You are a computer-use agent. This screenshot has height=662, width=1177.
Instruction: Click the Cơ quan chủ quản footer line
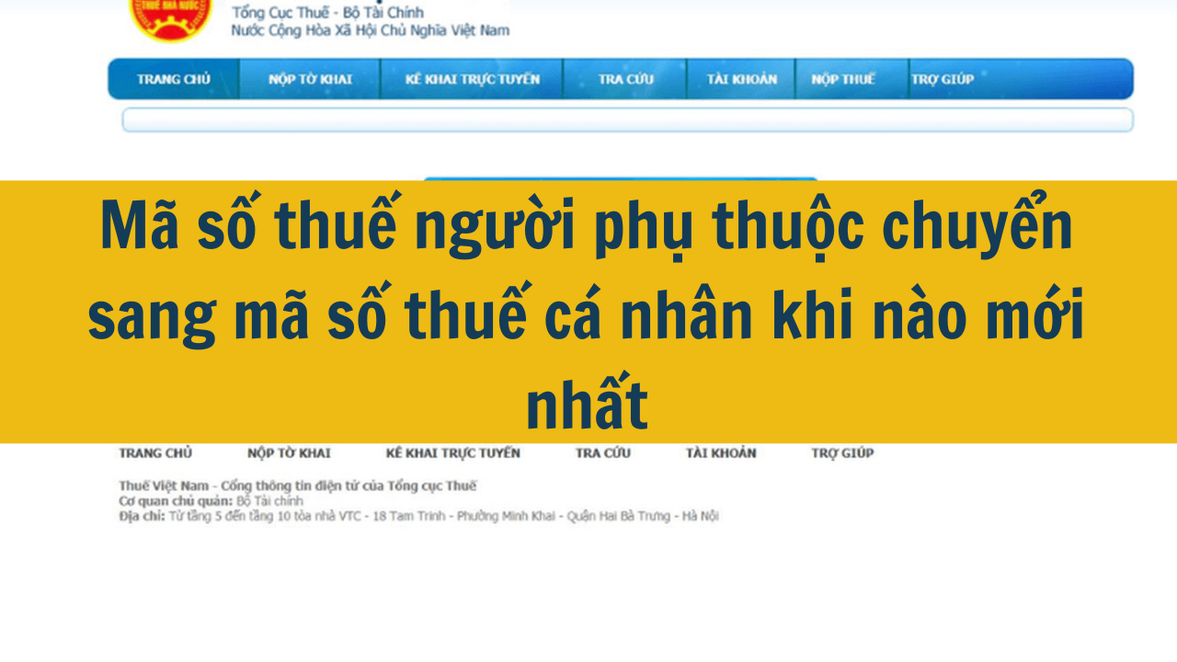(x=211, y=501)
